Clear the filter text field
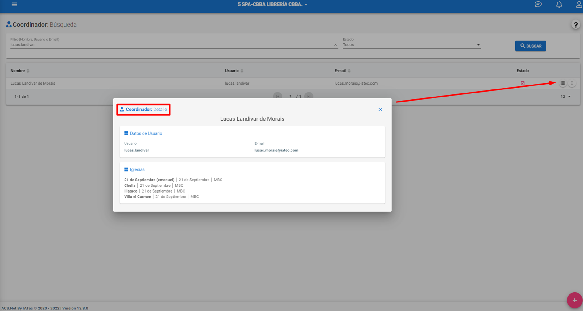Viewport: 583px width, 311px height. coord(335,45)
